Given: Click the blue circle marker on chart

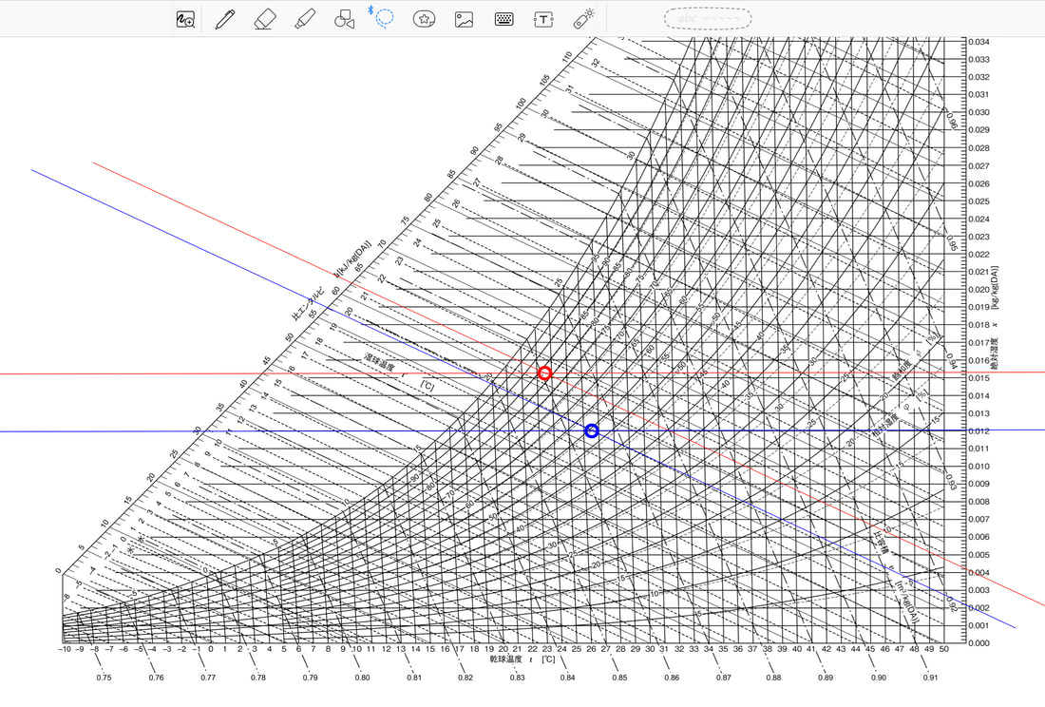Looking at the screenshot, I should coord(591,431).
